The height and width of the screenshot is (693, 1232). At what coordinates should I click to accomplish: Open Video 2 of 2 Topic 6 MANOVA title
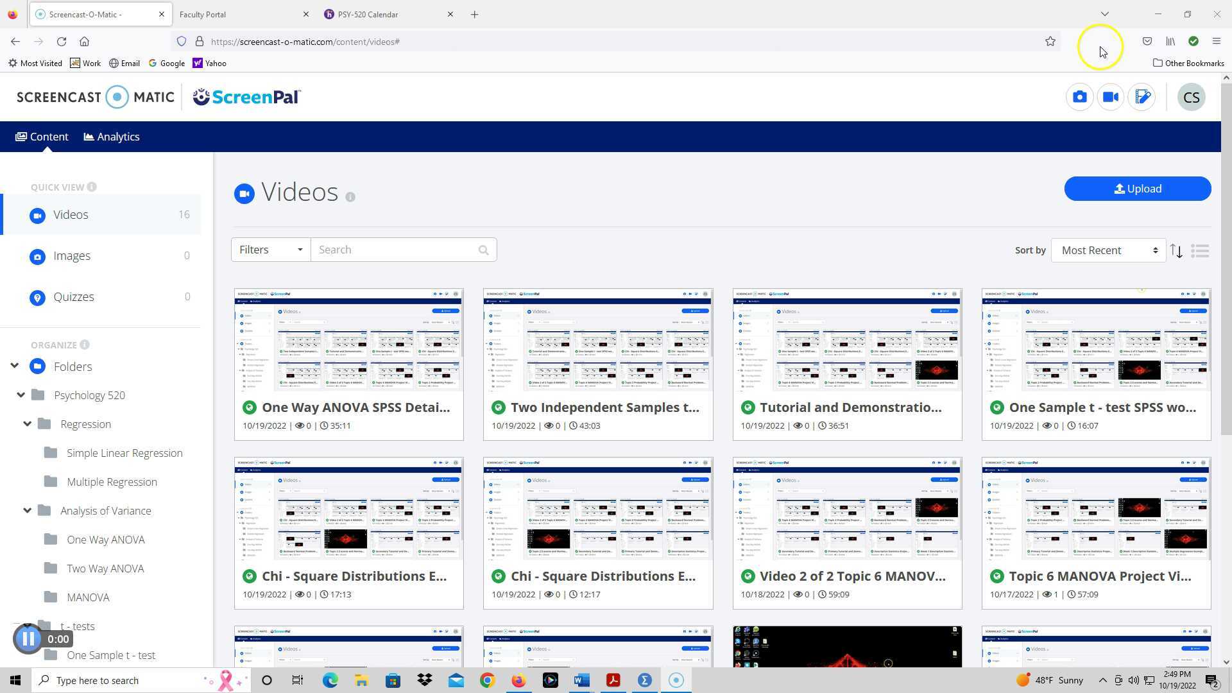coord(853,576)
